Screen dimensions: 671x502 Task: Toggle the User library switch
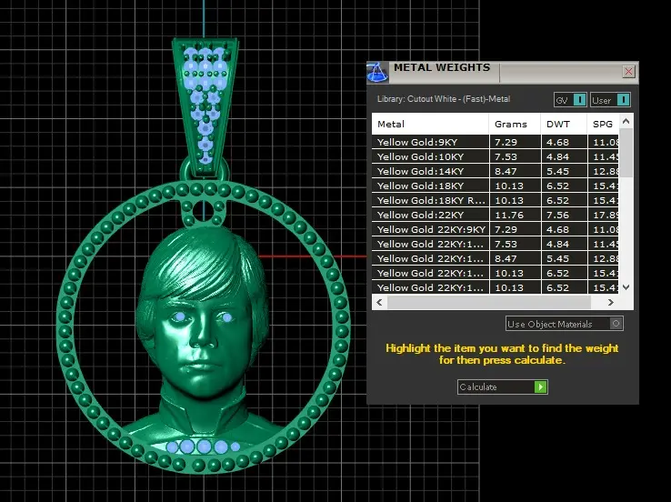coord(610,100)
